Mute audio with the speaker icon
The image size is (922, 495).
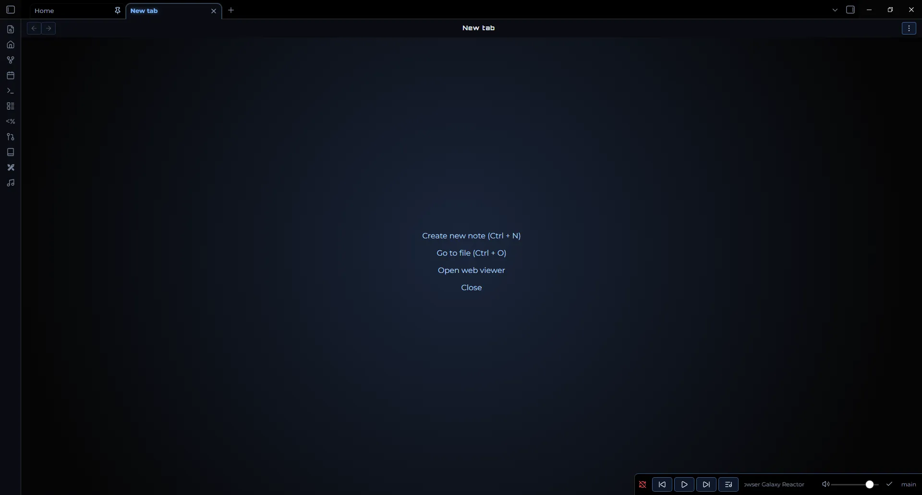tap(825, 484)
